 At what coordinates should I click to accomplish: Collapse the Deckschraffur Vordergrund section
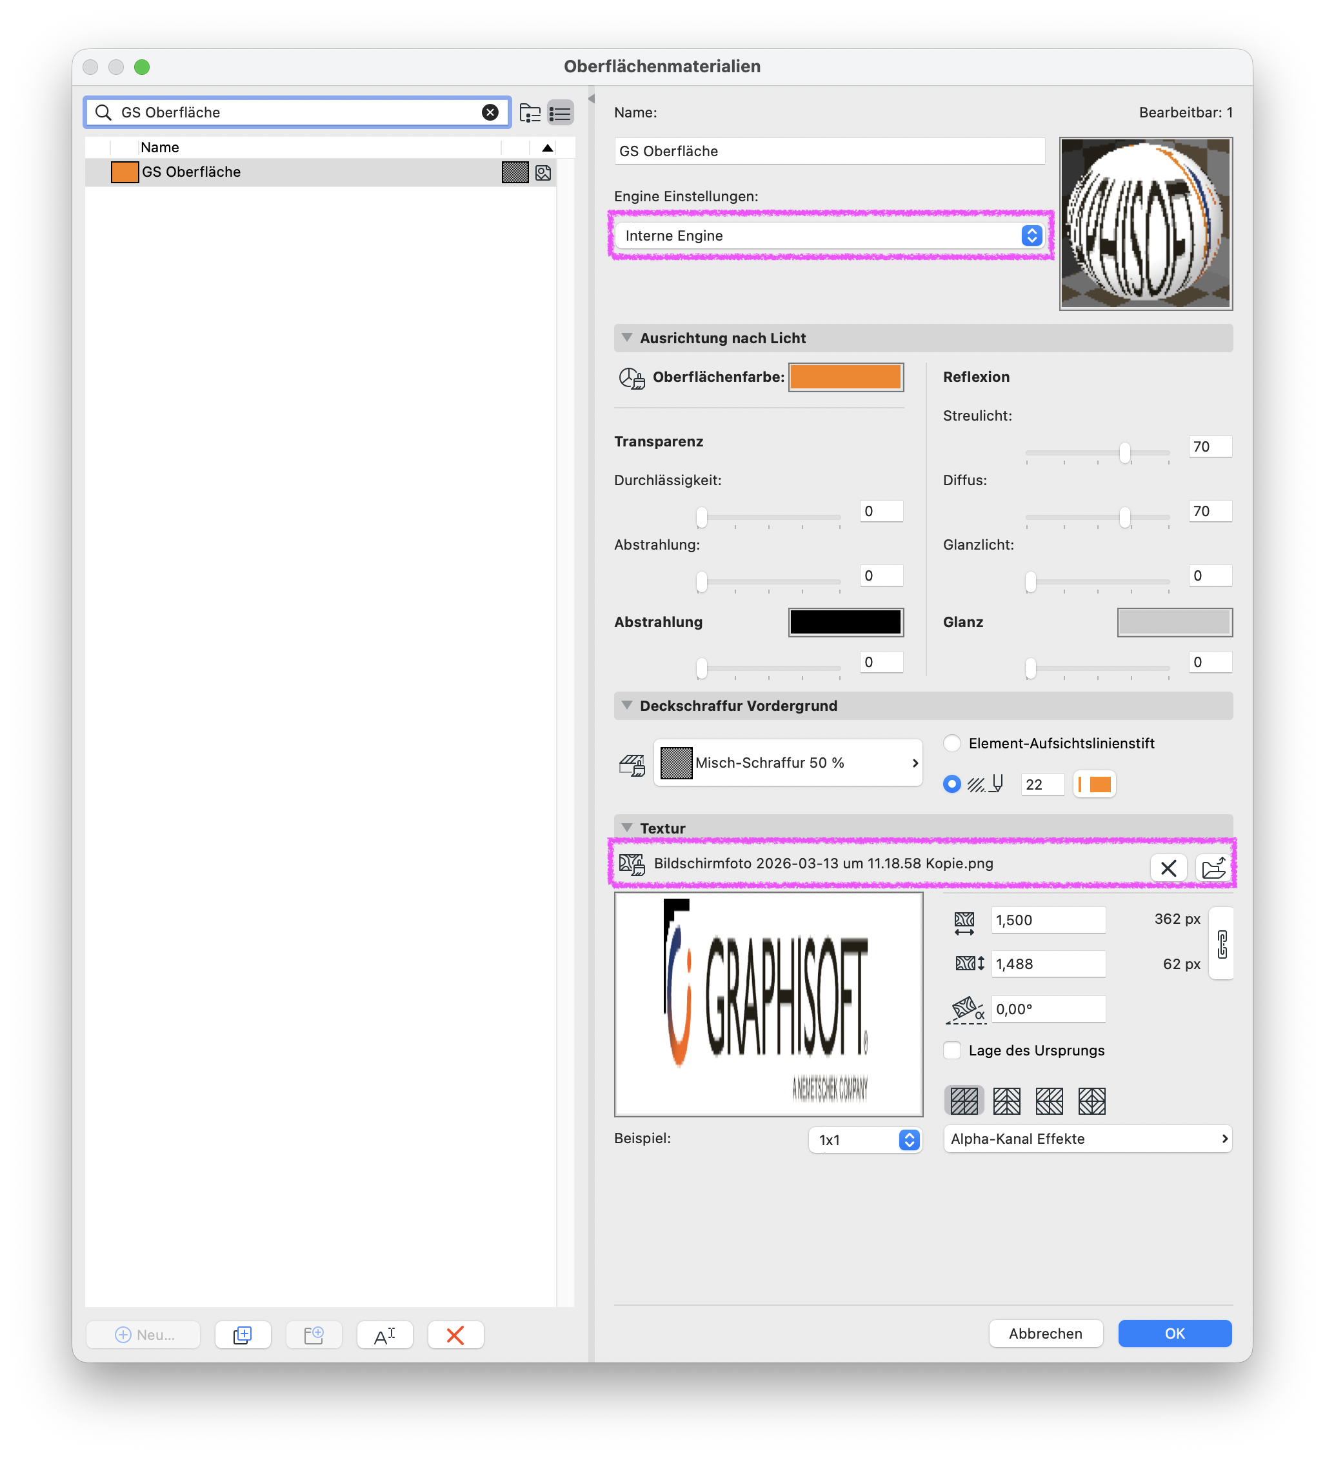click(627, 705)
